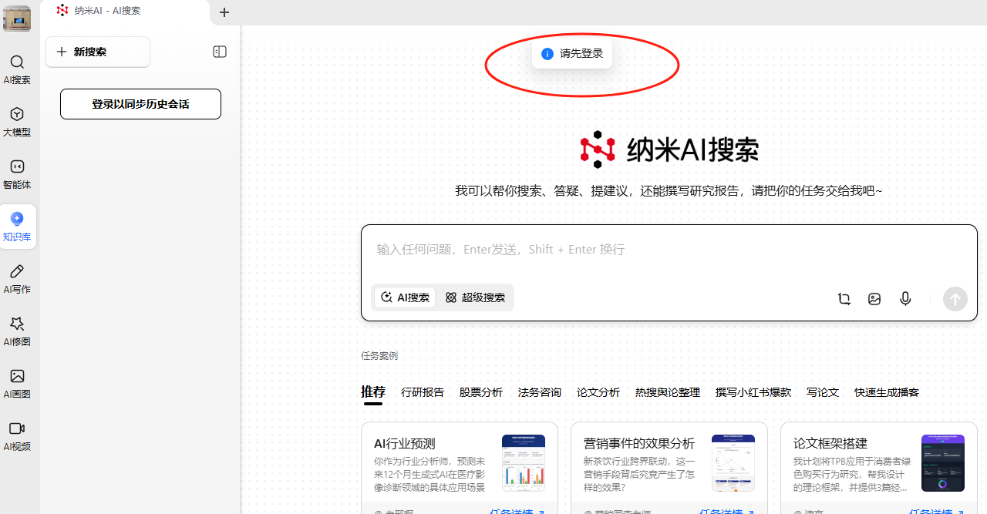Image resolution: width=987 pixels, height=514 pixels.
Task: Collapse the history sidebar panel icon
Action: 220,52
